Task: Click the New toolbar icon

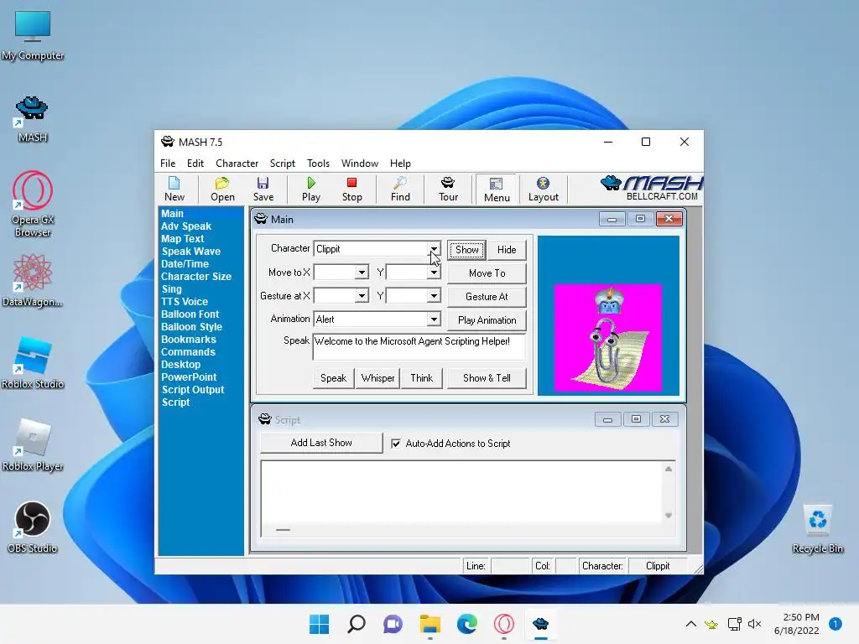Action: 174,190
